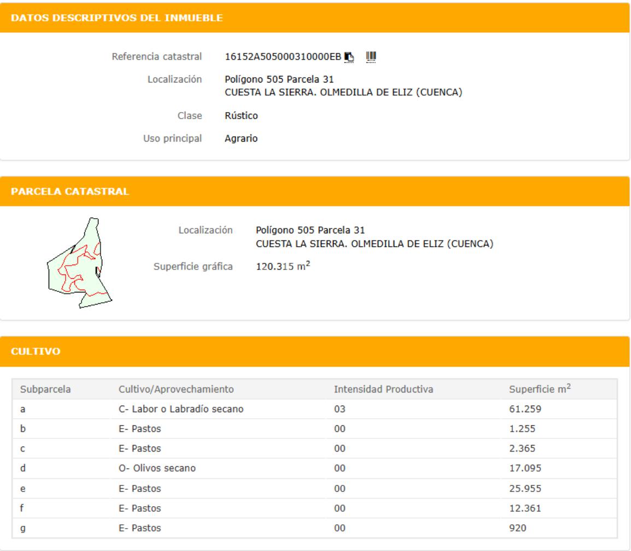Click subparcela g in the table
Viewport: 631px width, 551px height.
22,528
